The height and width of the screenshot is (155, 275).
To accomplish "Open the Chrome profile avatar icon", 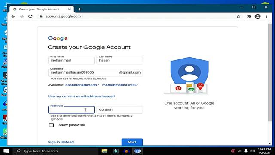I will 257,16.
